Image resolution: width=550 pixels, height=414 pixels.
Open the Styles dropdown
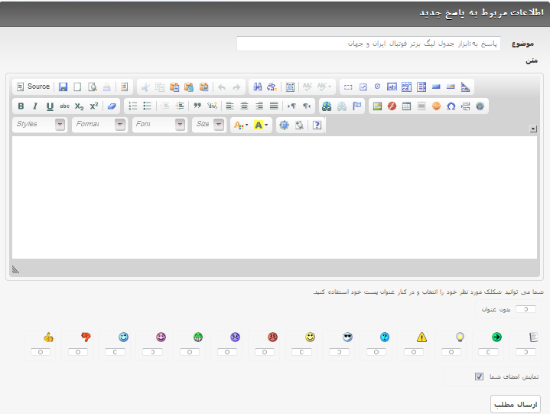point(40,125)
